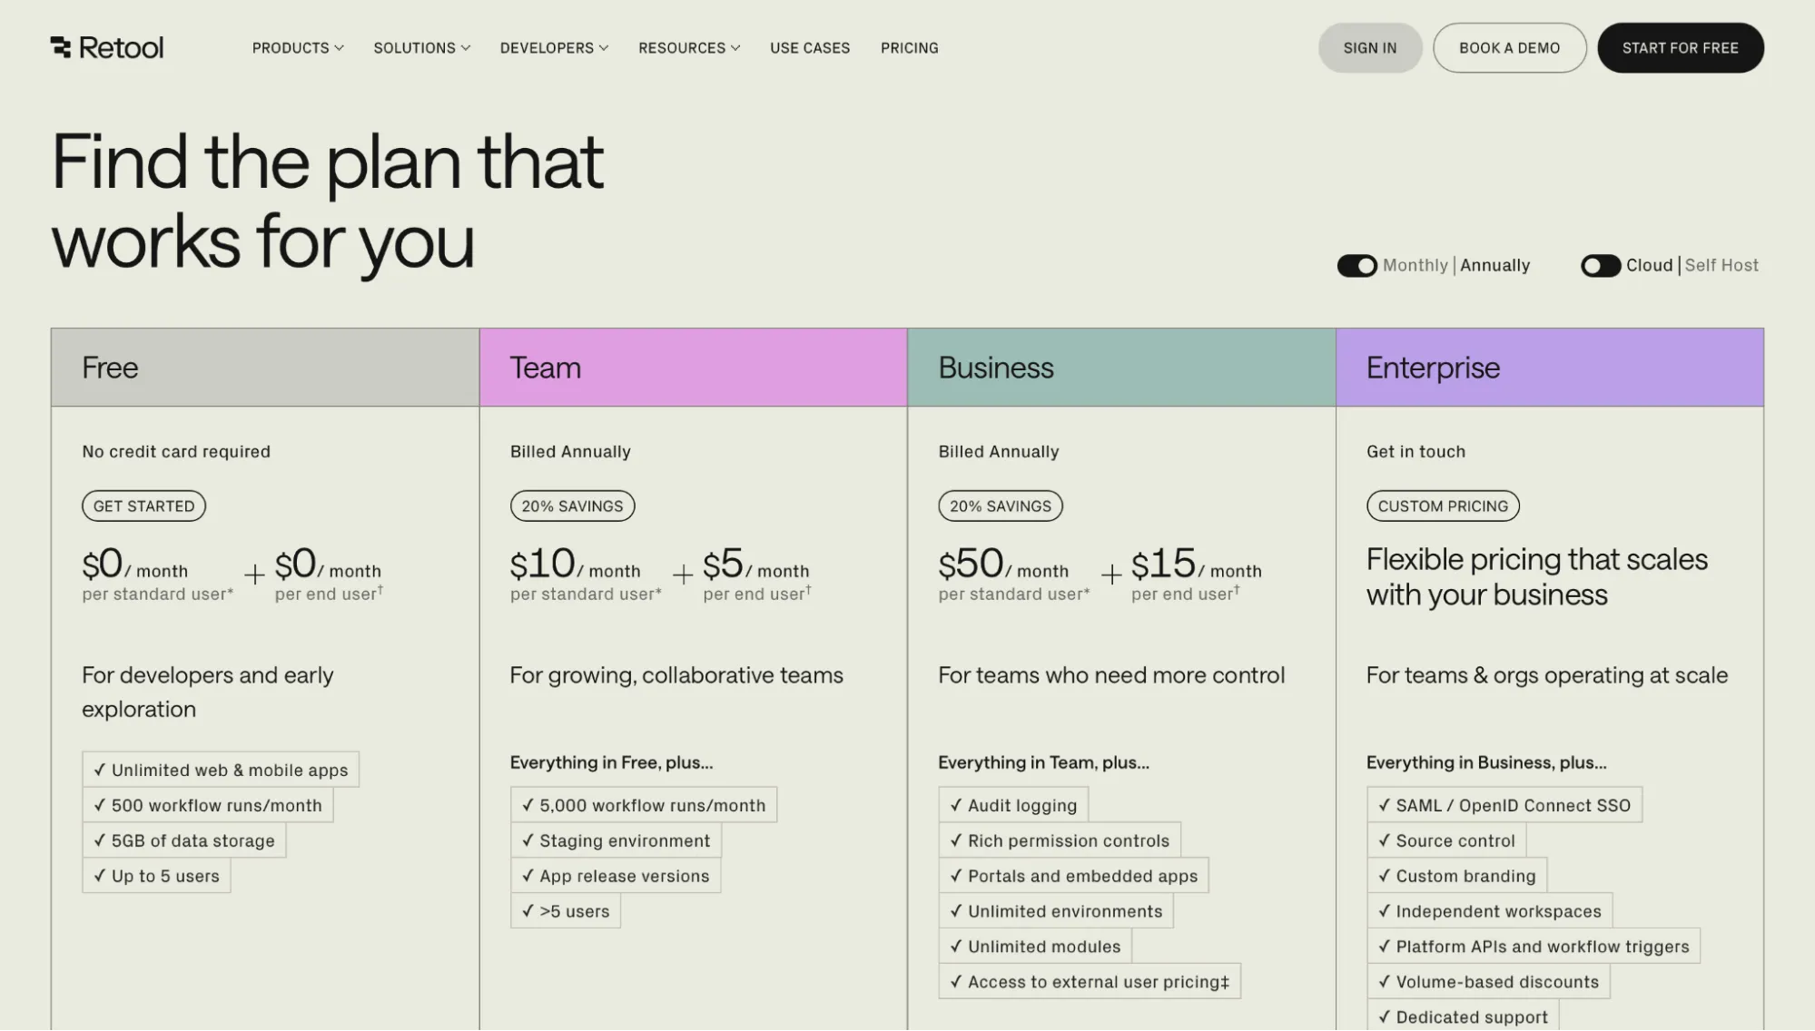
Task: Toggle the Cloud/Self Host switch
Action: [1600, 266]
